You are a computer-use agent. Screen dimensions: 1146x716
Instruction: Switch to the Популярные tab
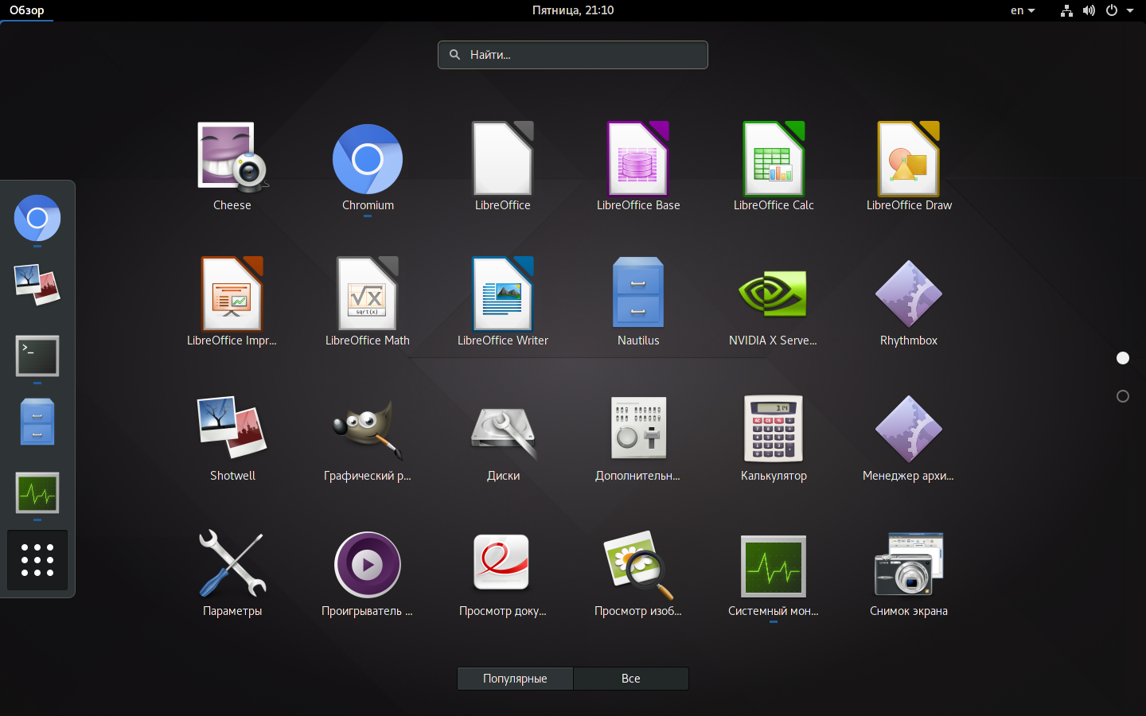[515, 679]
